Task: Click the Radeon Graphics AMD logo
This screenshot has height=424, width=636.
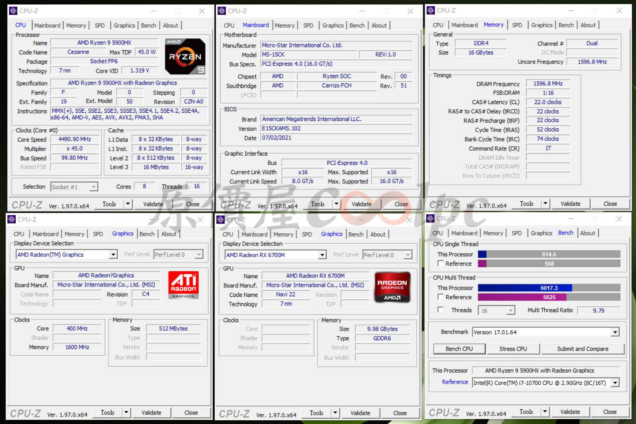Action: coord(392,287)
